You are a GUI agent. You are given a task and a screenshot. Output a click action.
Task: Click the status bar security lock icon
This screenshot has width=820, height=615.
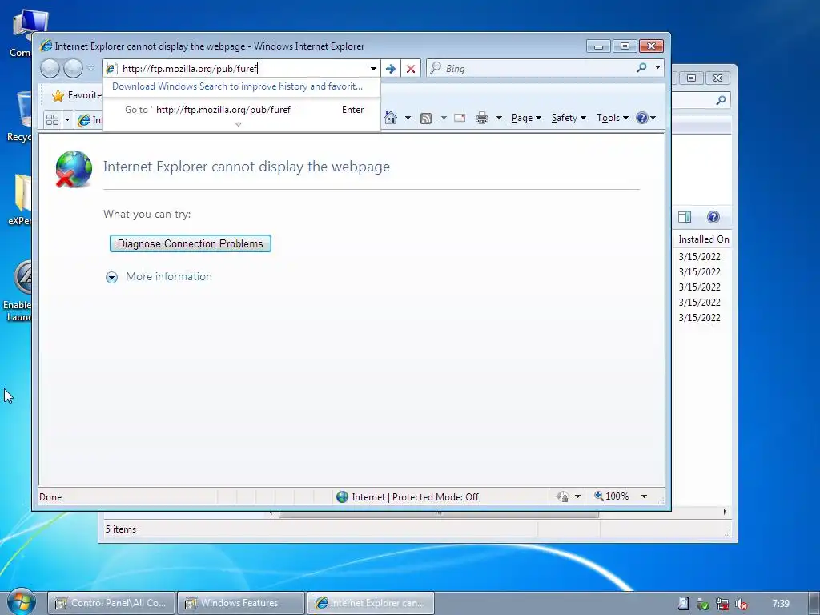pyautogui.click(x=563, y=496)
